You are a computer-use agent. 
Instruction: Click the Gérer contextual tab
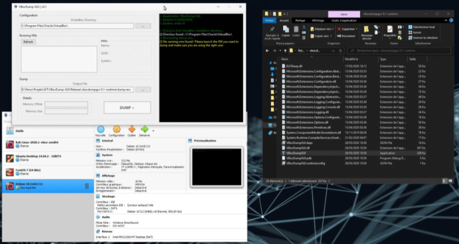pyautogui.click(x=344, y=14)
